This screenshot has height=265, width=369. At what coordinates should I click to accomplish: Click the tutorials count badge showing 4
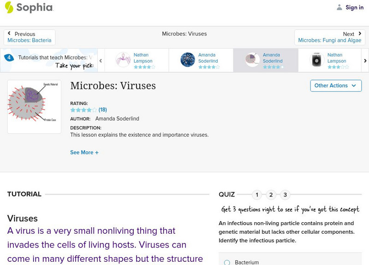coord(10,57)
